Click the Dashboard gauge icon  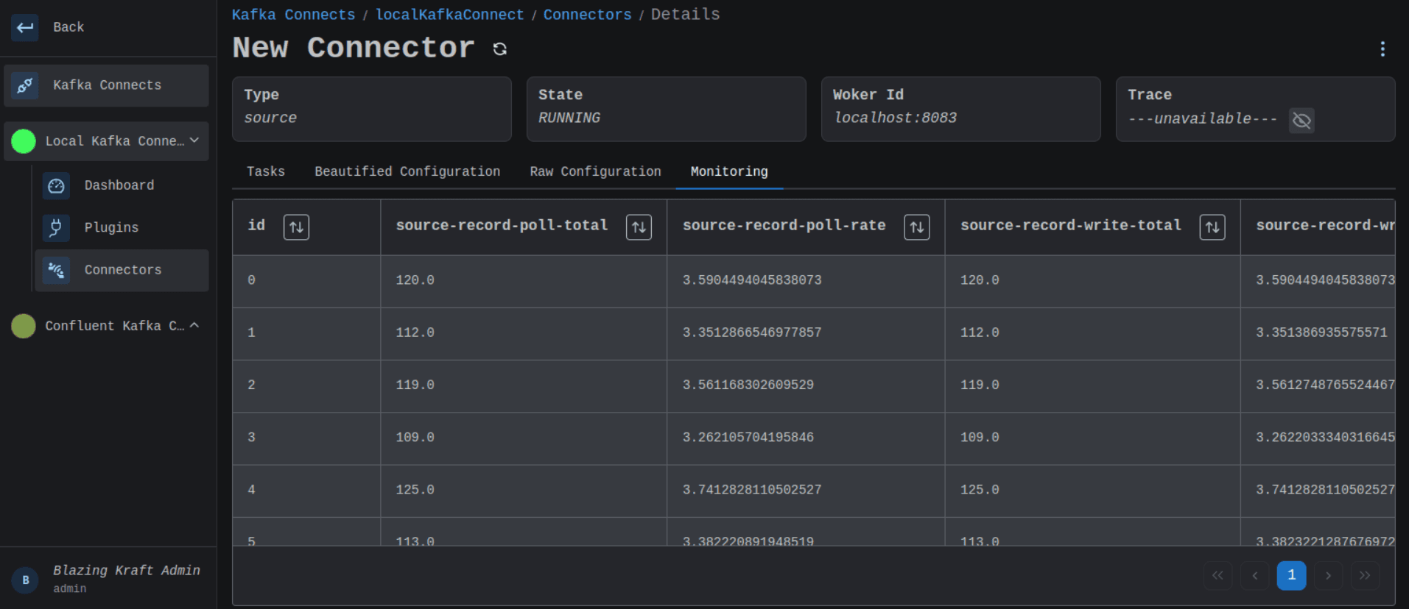click(x=56, y=186)
